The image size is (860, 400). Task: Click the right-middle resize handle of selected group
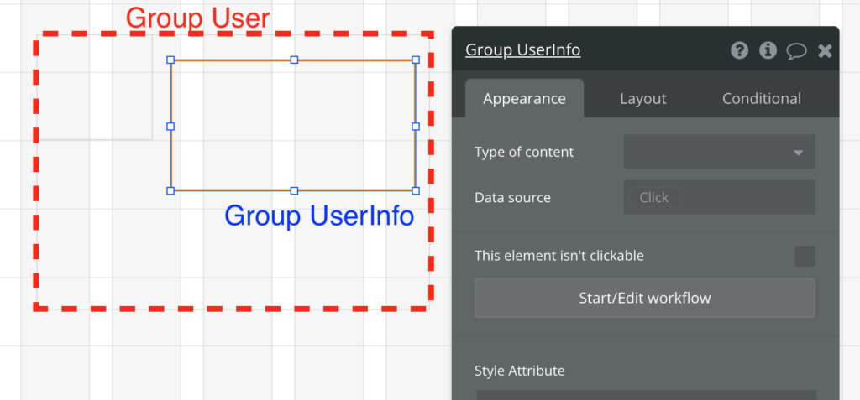click(416, 127)
